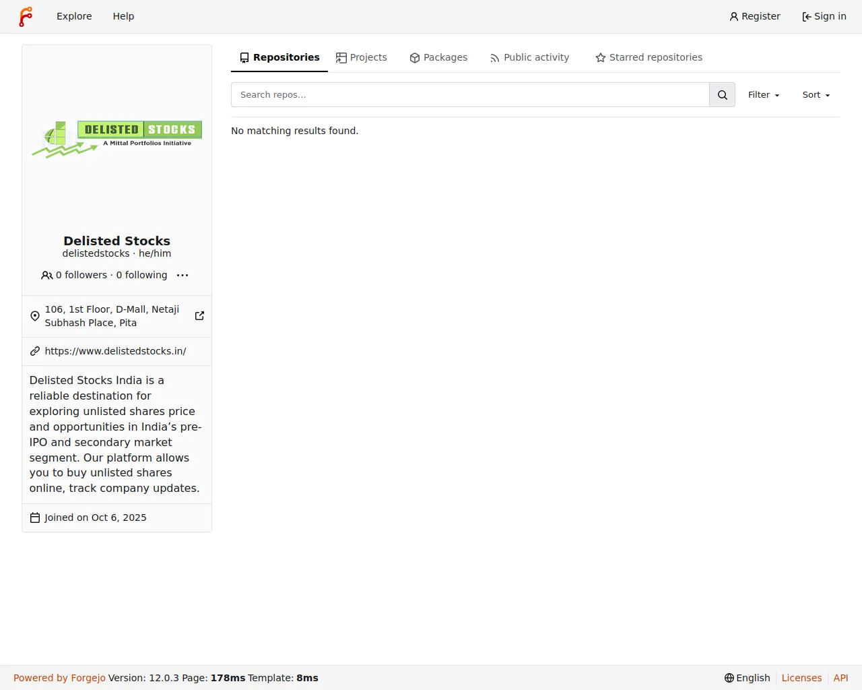Switch to the Packages tab
This screenshot has height=690, width=862.
click(x=438, y=57)
